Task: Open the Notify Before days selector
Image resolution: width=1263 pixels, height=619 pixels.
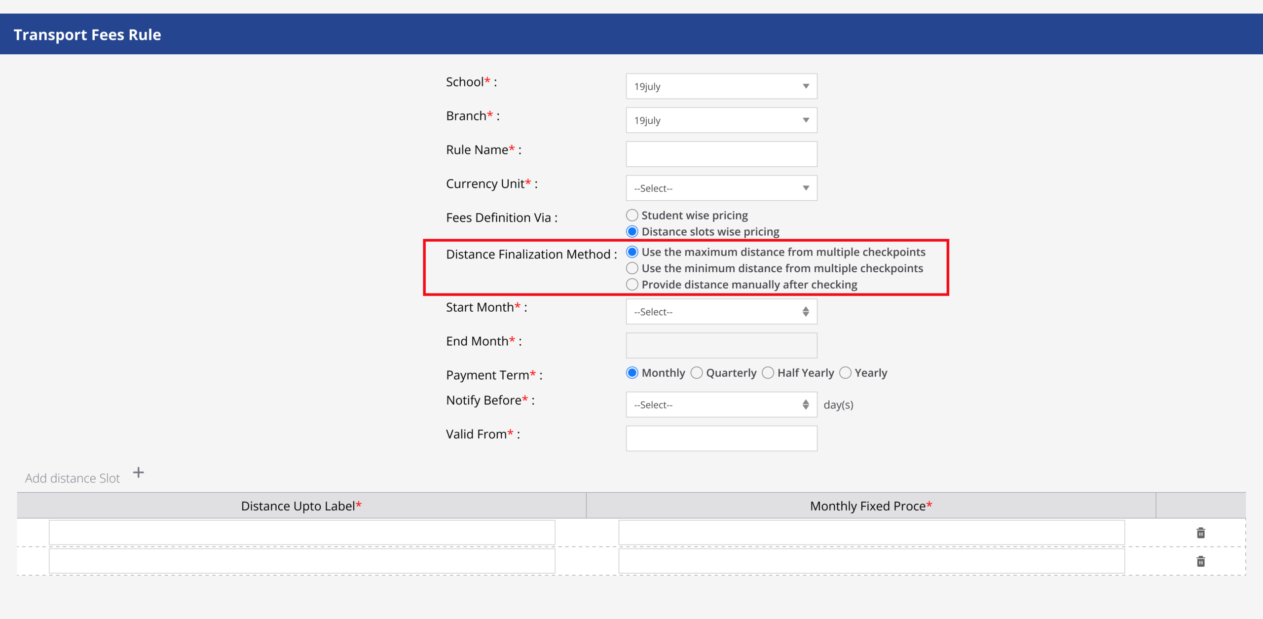Action: (x=721, y=405)
